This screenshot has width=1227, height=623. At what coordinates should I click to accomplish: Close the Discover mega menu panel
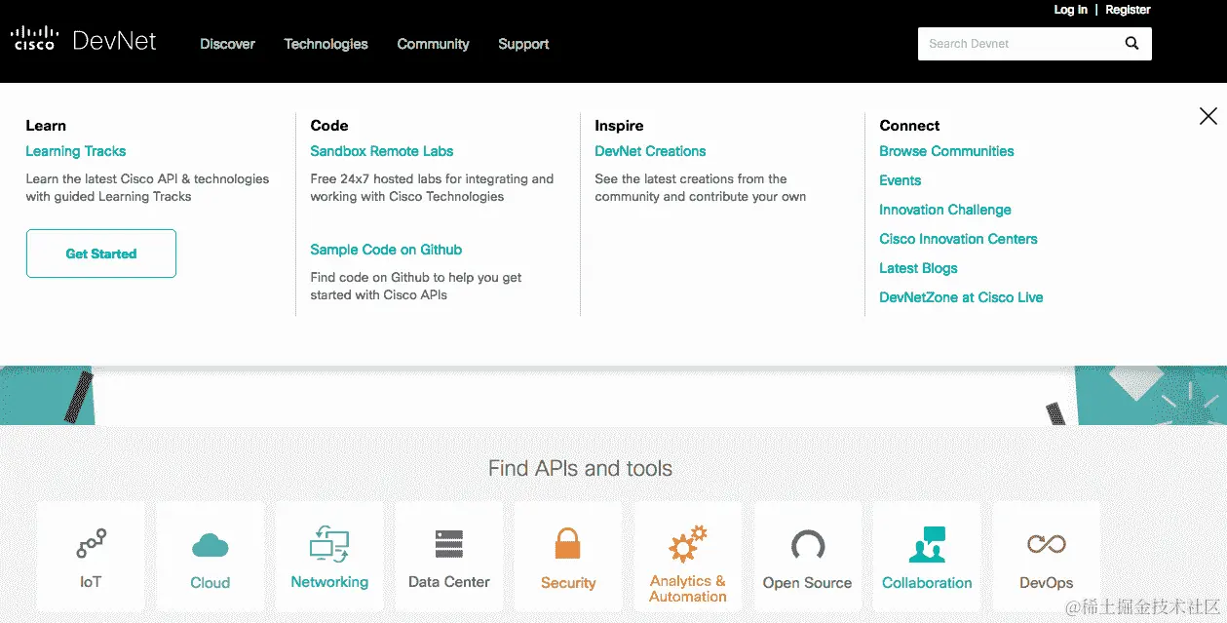click(1208, 116)
